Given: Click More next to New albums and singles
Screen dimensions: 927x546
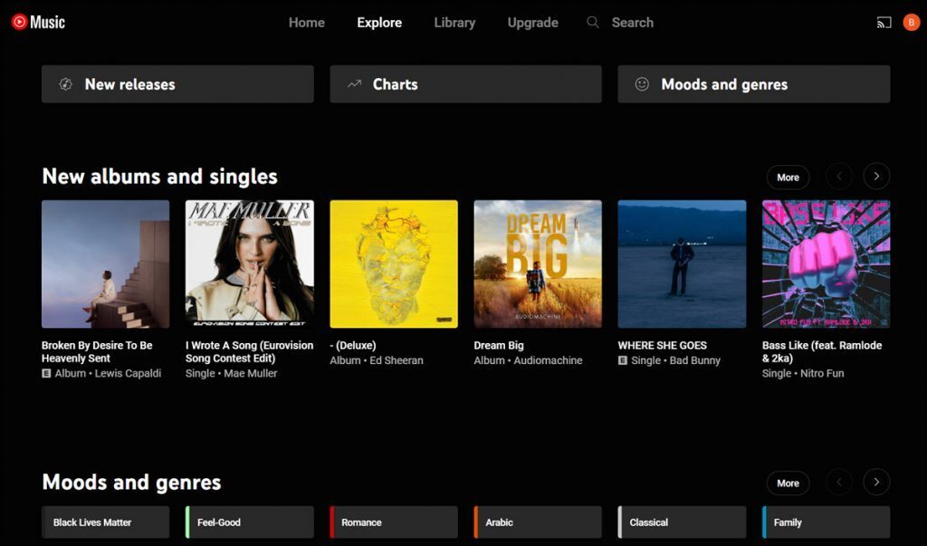Looking at the screenshot, I should click(x=788, y=177).
